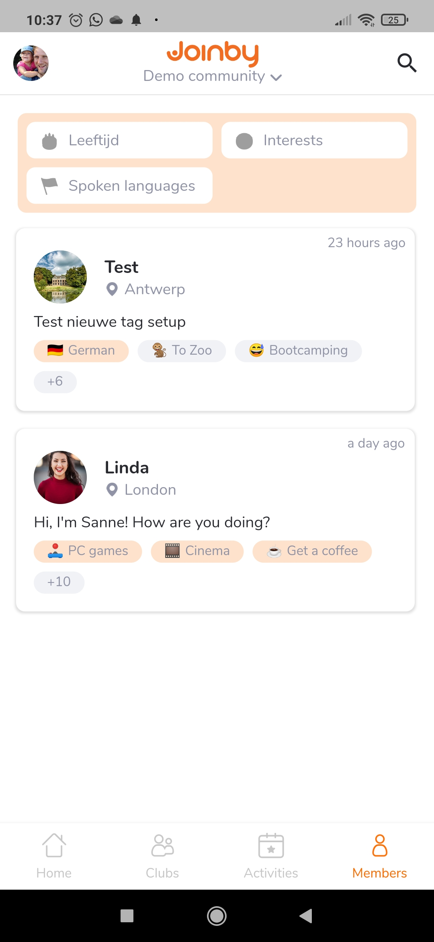This screenshot has width=434, height=942.
Task: Select the Members person icon
Action: point(380,845)
